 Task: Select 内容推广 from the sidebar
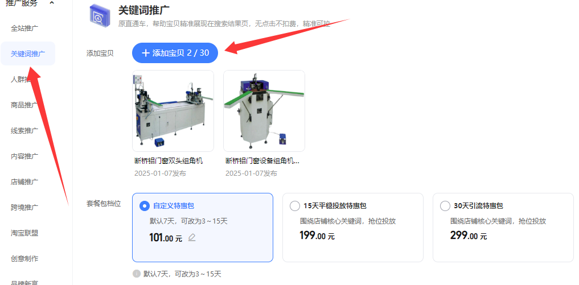click(24, 156)
